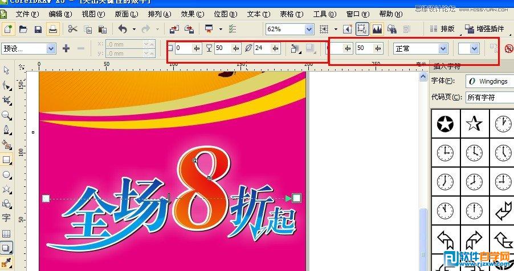The height and width of the screenshot is (271, 514).
Task: Select the Ellipse tool
Action: 7,174
